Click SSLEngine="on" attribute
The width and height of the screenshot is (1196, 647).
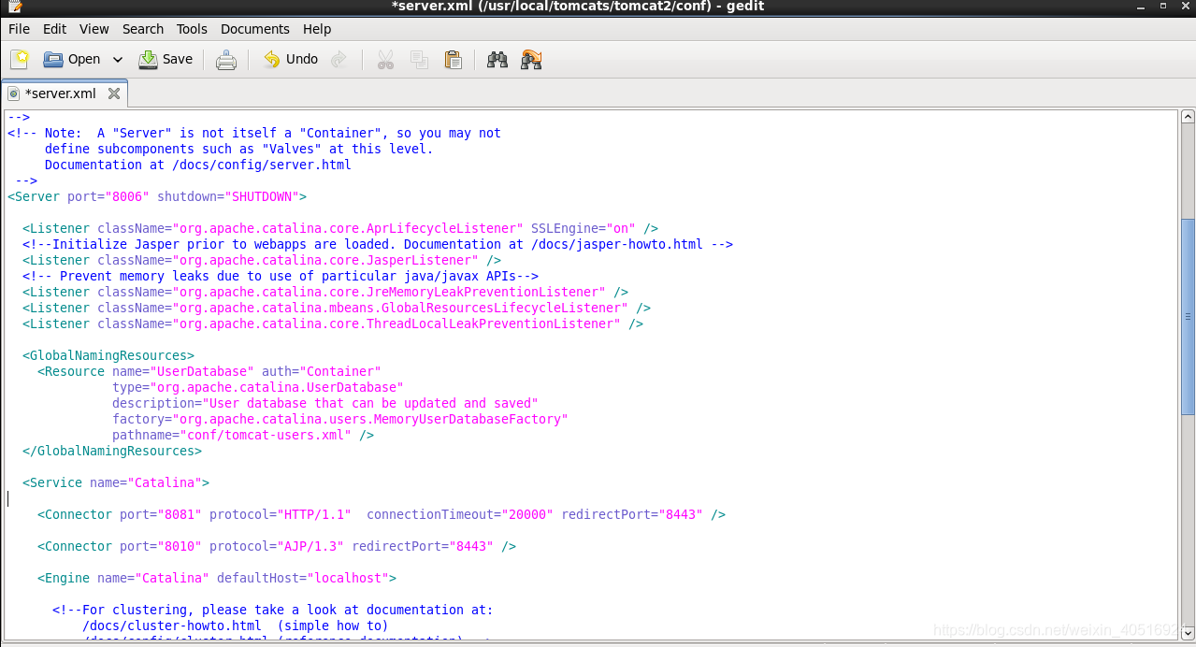[x=584, y=228]
